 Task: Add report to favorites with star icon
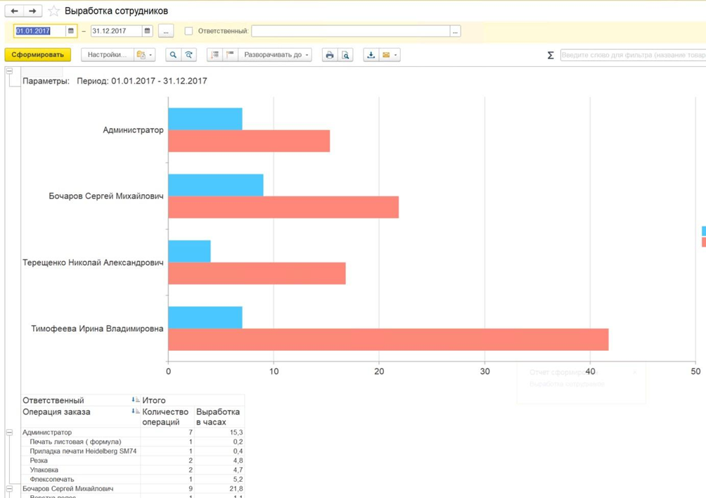pos(53,11)
